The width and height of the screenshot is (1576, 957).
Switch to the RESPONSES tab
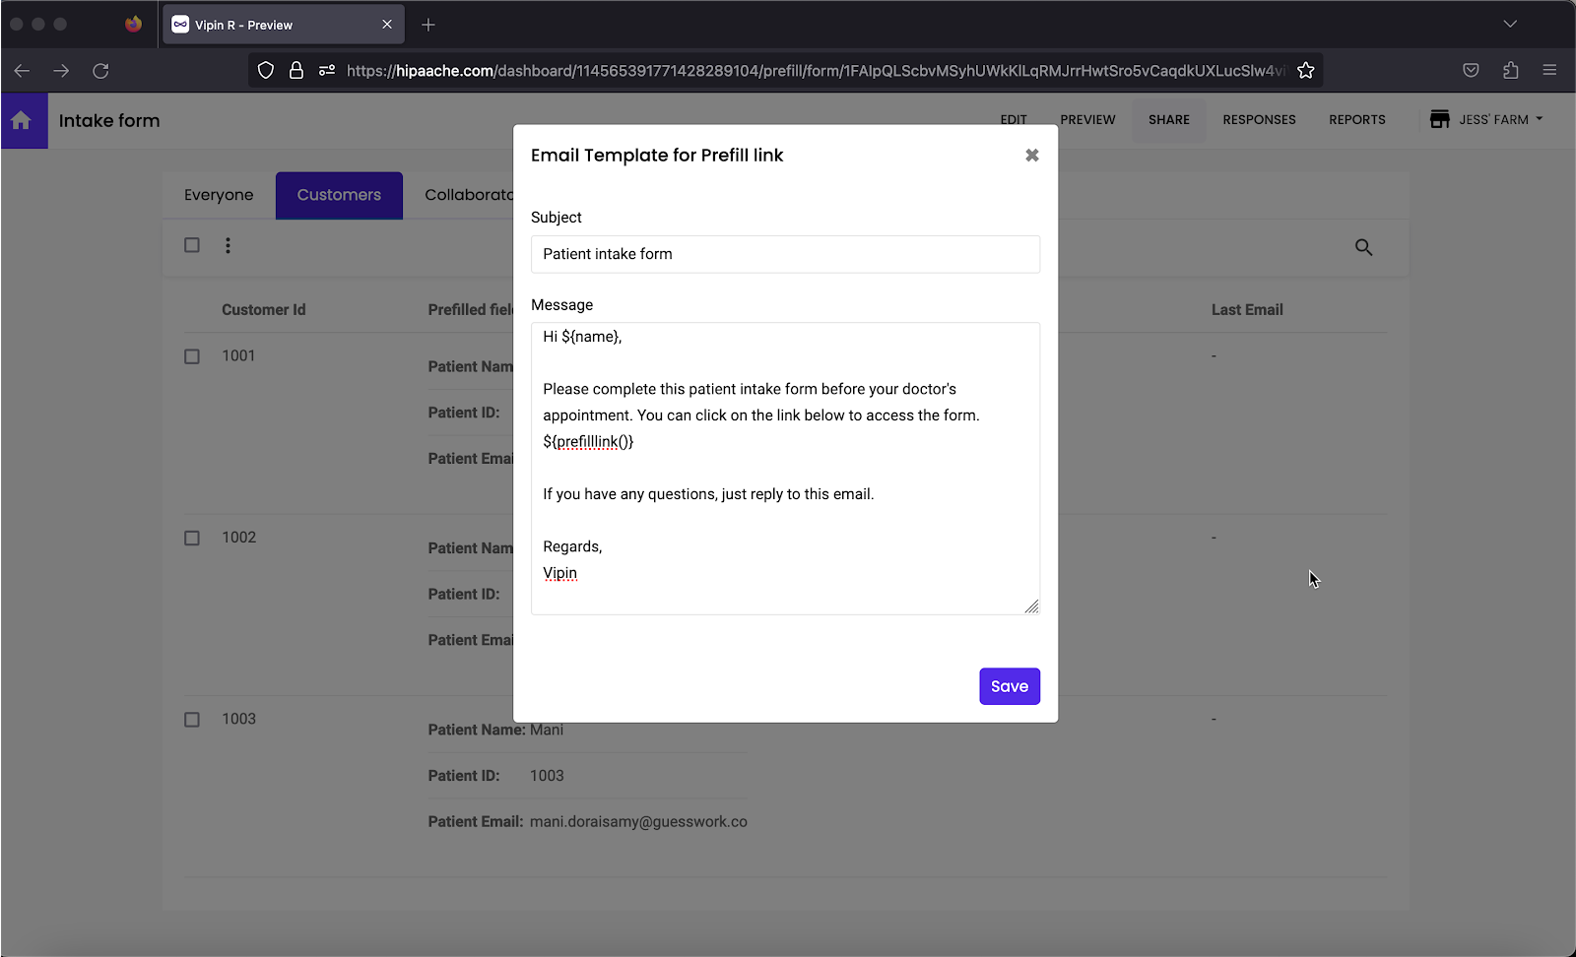pos(1259,119)
